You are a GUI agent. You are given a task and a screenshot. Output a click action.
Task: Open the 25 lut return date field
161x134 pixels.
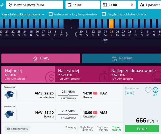[118, 5]
